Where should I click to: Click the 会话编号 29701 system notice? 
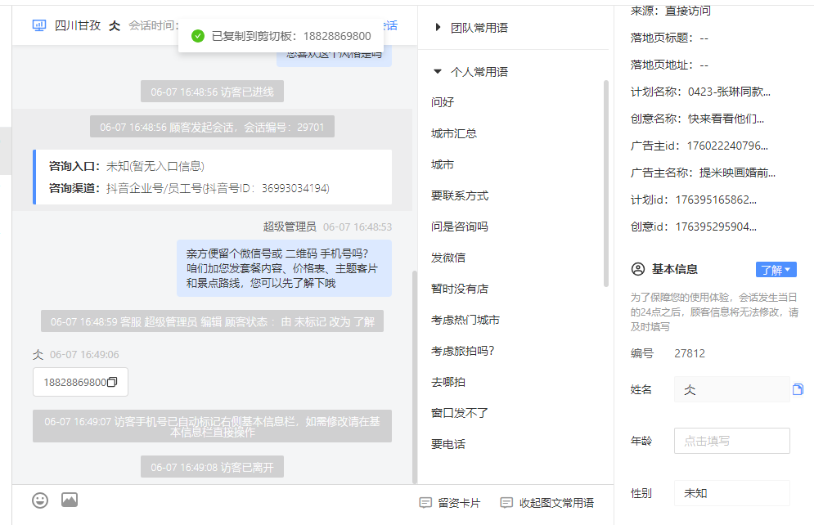pyautogui.click(x=212, y=127)
